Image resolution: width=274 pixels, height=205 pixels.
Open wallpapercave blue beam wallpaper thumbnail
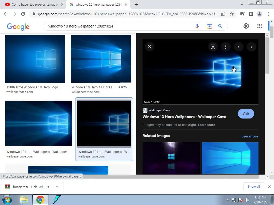point(39,124)
